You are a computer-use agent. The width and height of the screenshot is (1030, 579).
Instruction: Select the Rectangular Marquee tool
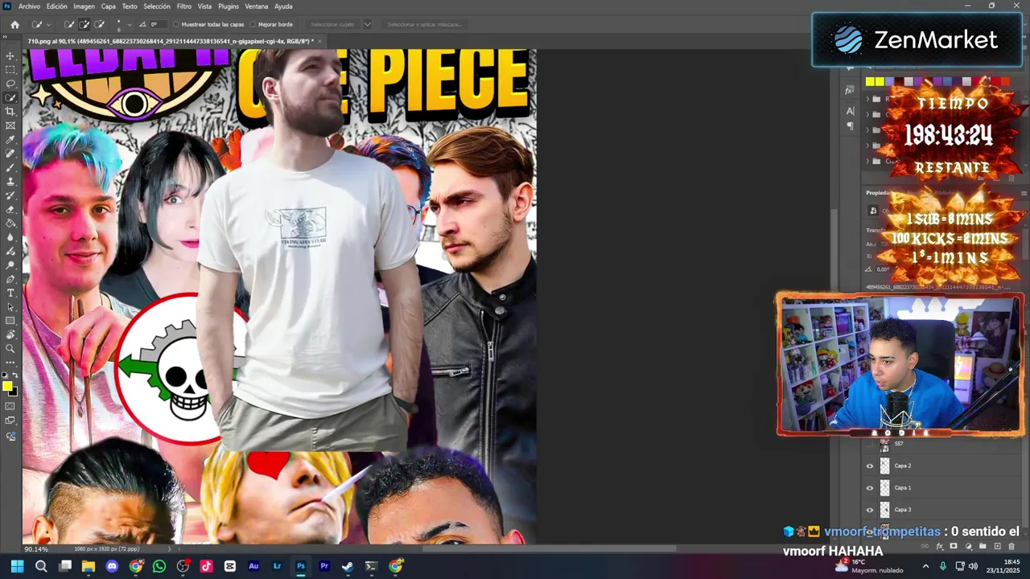pos(10,69)
